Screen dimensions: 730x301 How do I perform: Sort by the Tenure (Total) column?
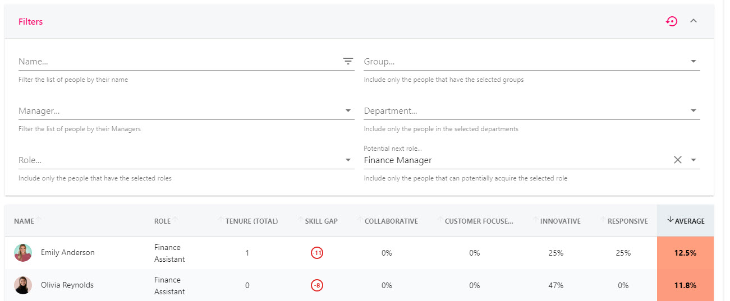pos(251,221)
